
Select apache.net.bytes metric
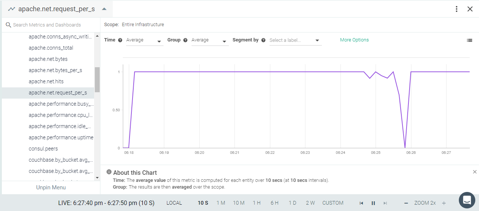pyautogui.click(x=48, y=59)
